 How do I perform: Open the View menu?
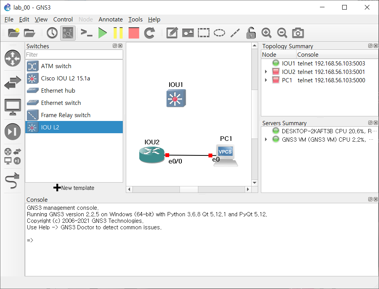[x=41, y=19]
